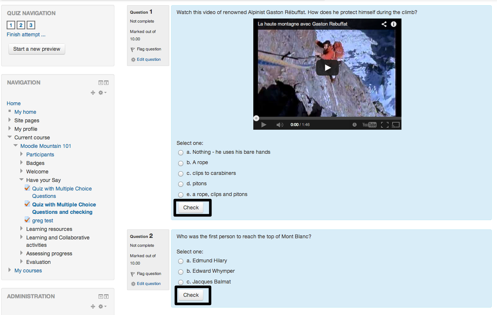Dock the Navigation block

(106, 83)
